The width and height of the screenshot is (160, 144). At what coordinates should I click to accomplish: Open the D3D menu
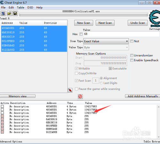point(30,8)
